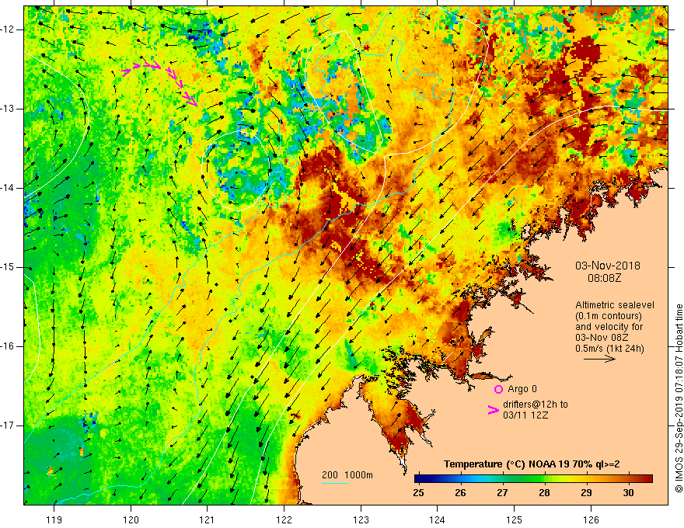Click the 120 longitude axis label
Viewport: 684px width, 528px height.
pos(131,519)
